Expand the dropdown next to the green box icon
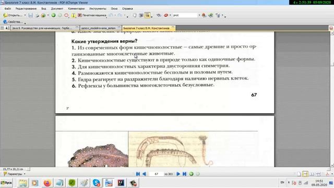334x188 pixels. (x=48, y=15)
